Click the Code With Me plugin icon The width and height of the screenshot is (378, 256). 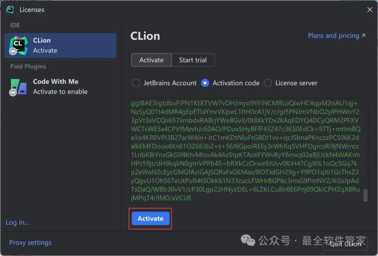[19, 86]
